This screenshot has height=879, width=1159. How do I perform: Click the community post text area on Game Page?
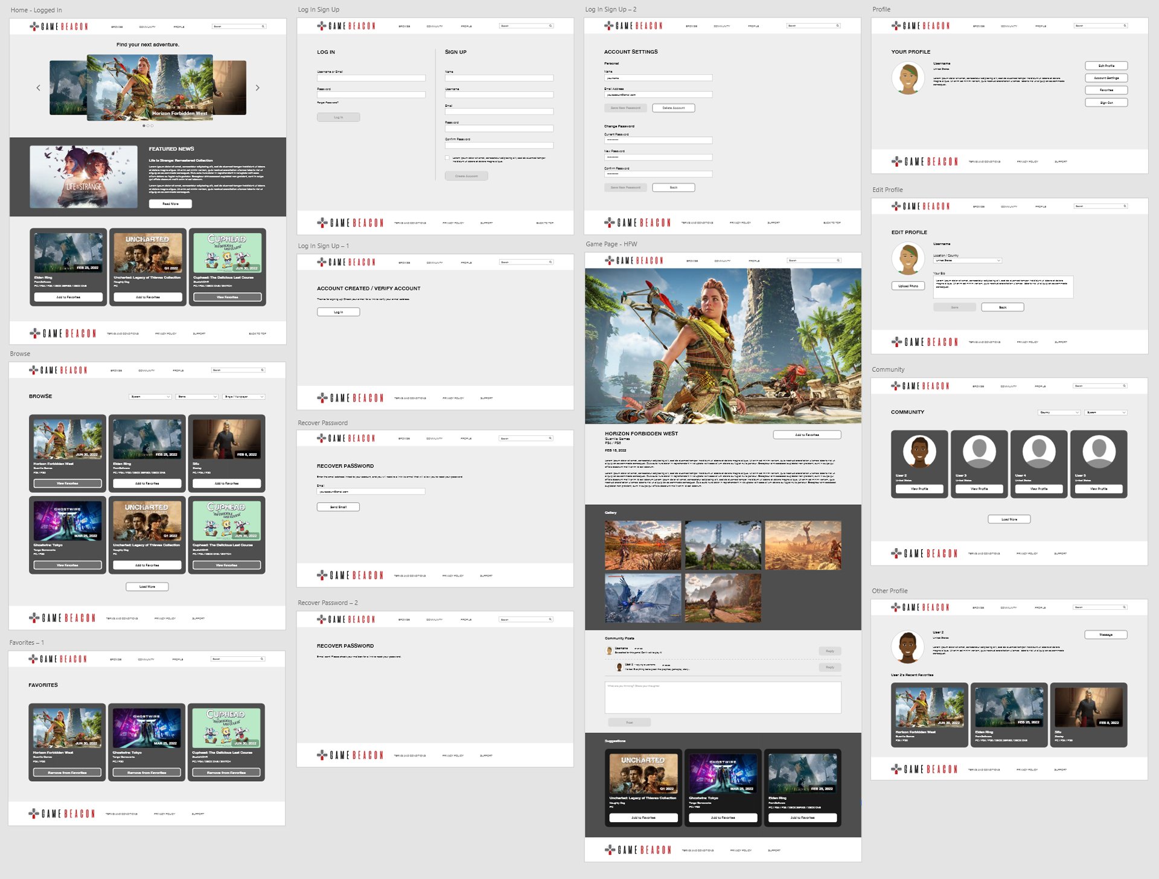(723, 698)
